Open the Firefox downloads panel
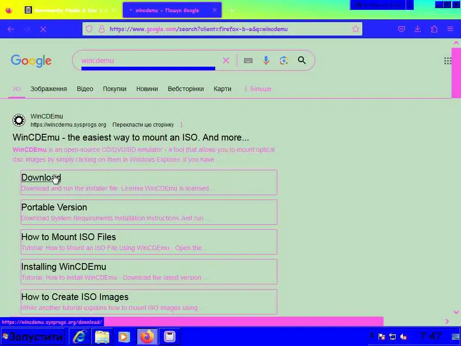The image size is (461, 346). (417, 29)
